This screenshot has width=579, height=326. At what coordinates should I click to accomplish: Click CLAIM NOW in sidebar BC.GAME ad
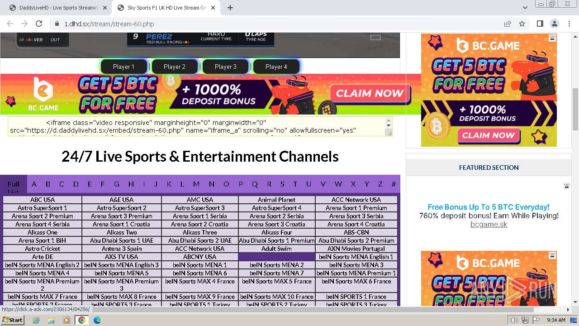tap(489, 135)
